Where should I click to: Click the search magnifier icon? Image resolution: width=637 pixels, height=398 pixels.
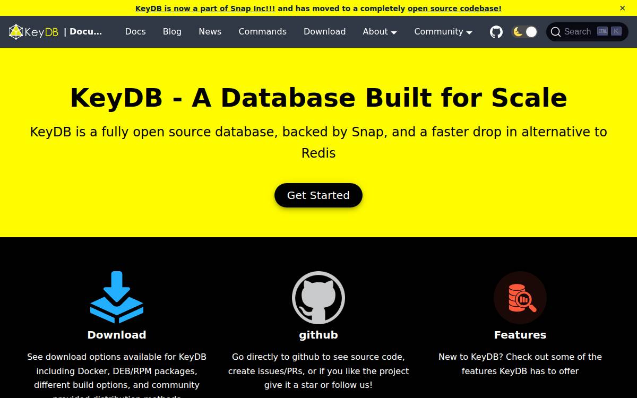pos(556,32)
